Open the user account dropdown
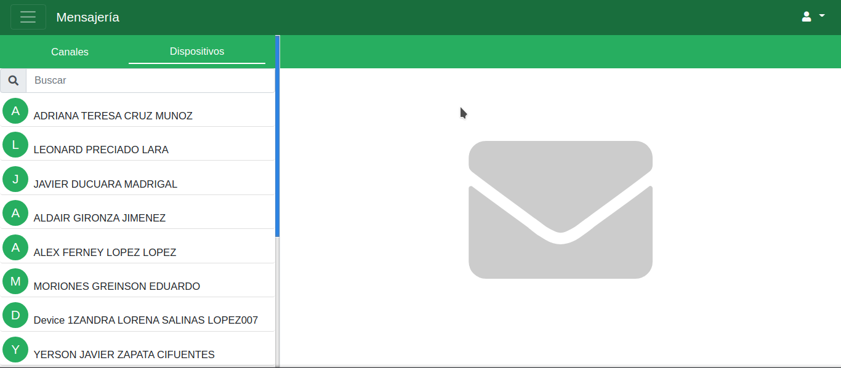 click(x=813, y=17)
